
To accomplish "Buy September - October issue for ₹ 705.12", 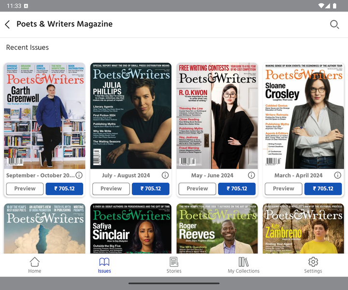I will point(64,188).
